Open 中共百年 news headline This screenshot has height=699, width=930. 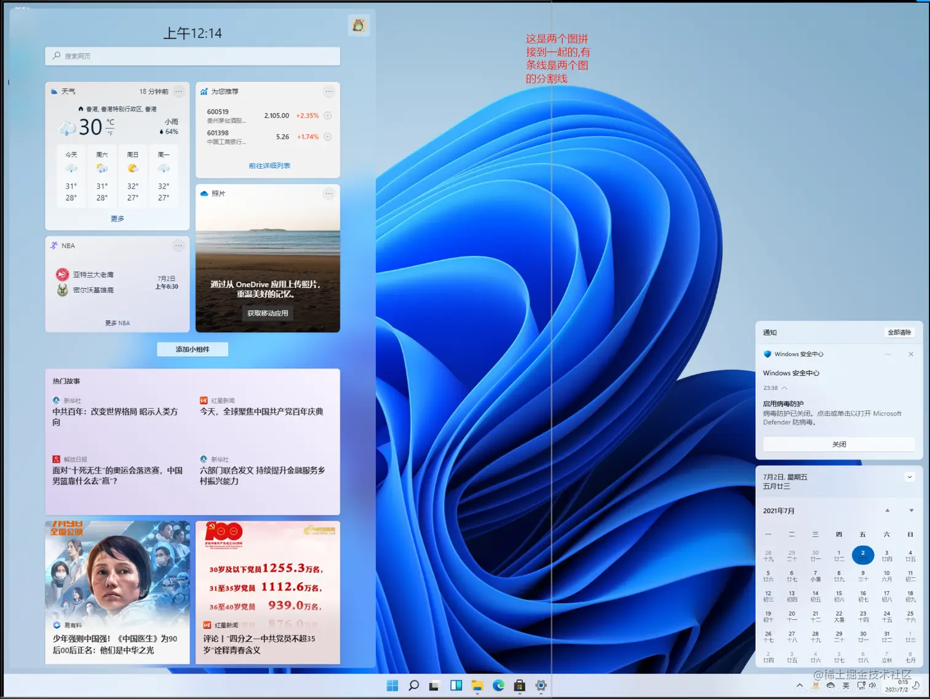click(115, 417)
